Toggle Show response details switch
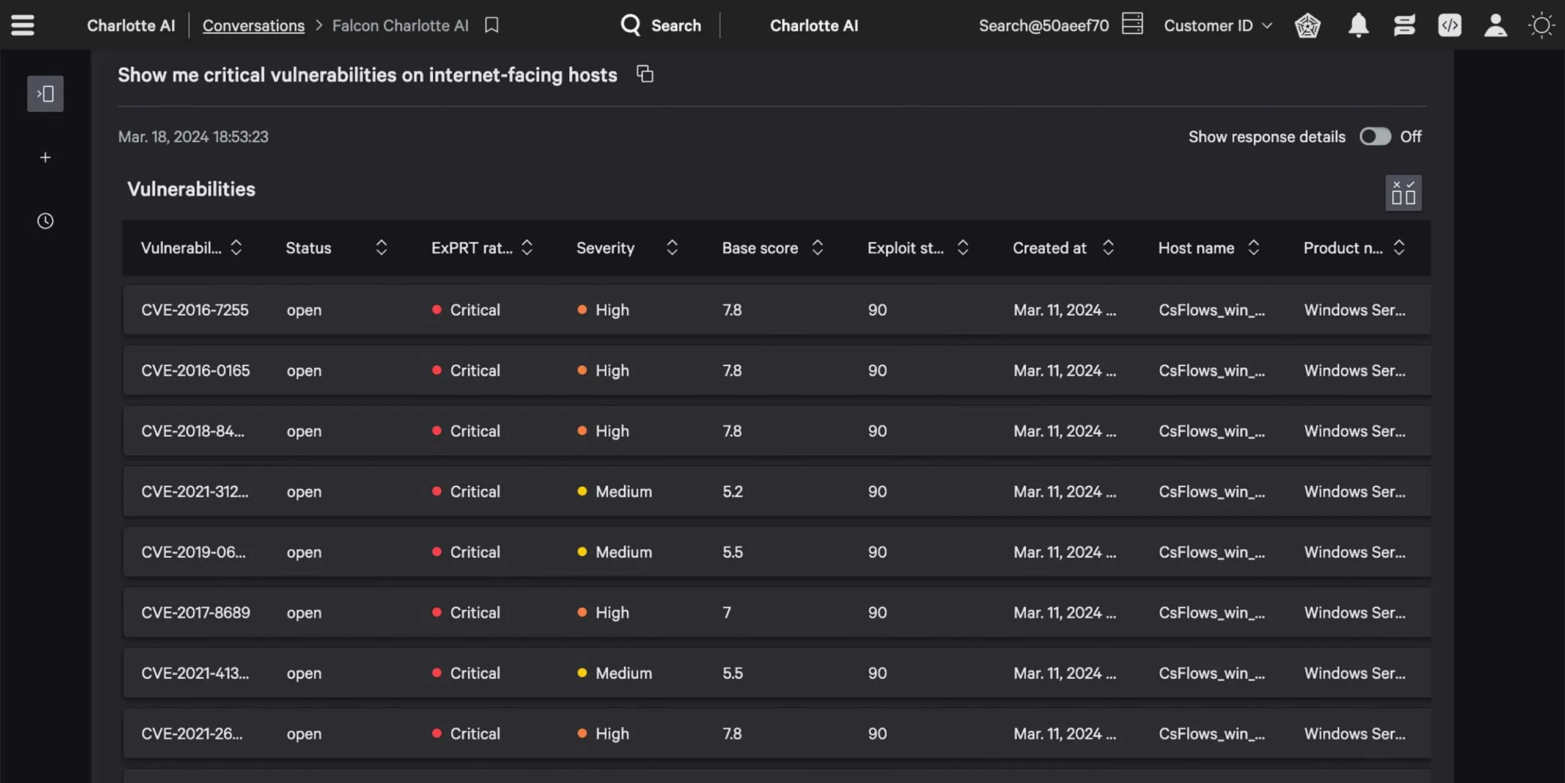This screenshot has width=1565, height=783. (1375, 136)
